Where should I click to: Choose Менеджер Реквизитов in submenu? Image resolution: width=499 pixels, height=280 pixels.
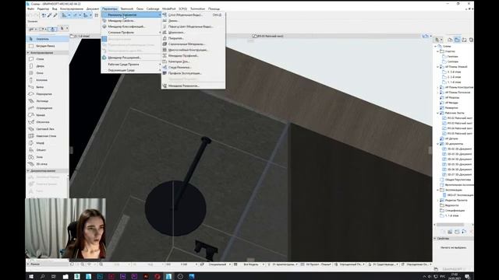point(193,86)
